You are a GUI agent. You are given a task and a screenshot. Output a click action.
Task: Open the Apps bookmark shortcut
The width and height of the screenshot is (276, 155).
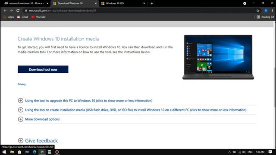9,17
